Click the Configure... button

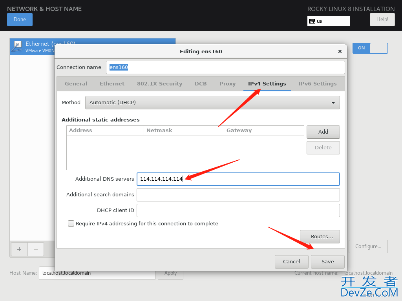(x=368, y=247)
